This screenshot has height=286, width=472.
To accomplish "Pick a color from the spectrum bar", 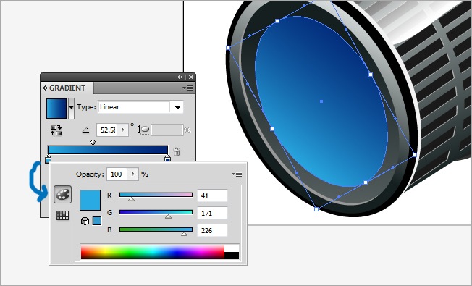I will tap(152, 252).
